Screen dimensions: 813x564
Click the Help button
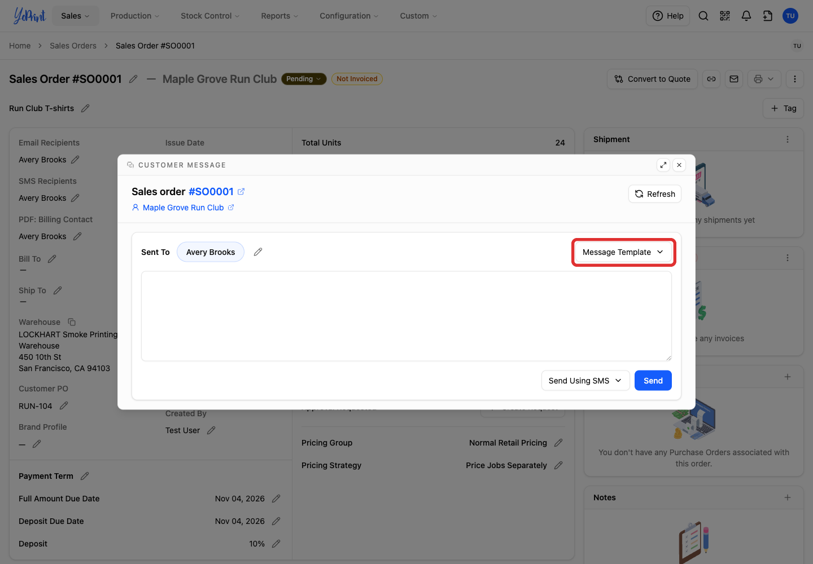(x=668, y=16)
